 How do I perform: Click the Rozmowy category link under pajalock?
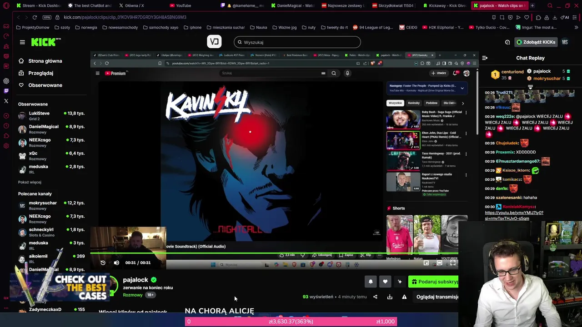[x=133, y=295]
